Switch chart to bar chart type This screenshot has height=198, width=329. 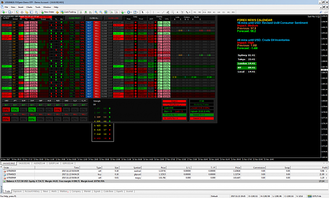click(81, 12)
